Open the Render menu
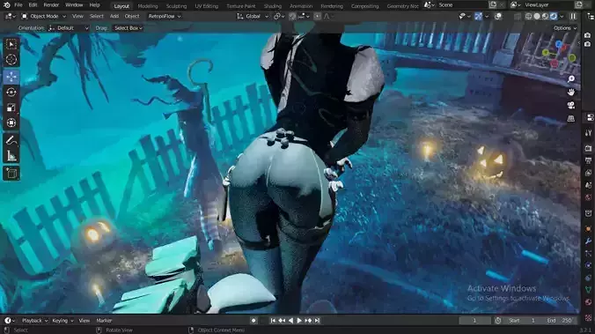The height and width of the screenshot is (334, 595). pyautogui.click(x=51, y=5)
